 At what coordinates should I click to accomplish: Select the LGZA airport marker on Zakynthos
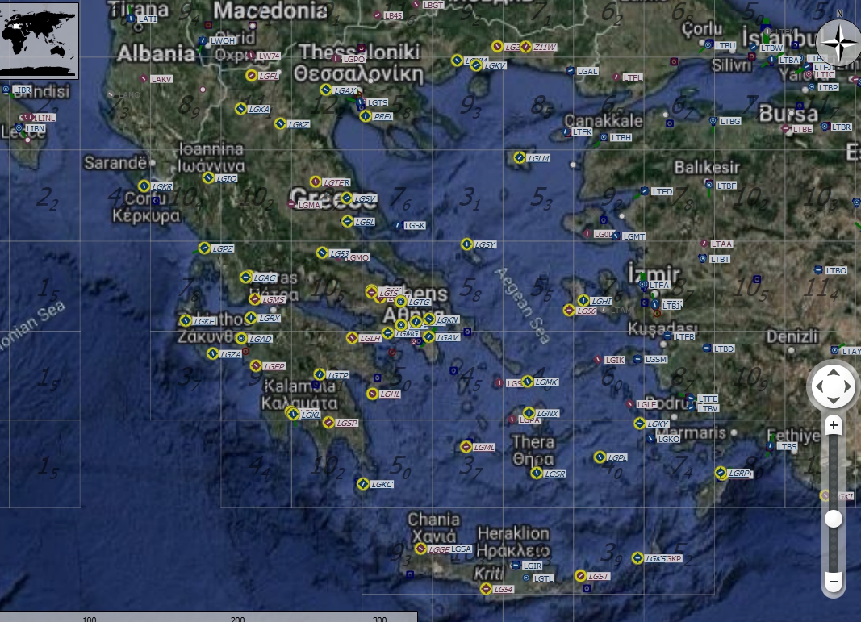pyautogui.click(x=212, y=353)
